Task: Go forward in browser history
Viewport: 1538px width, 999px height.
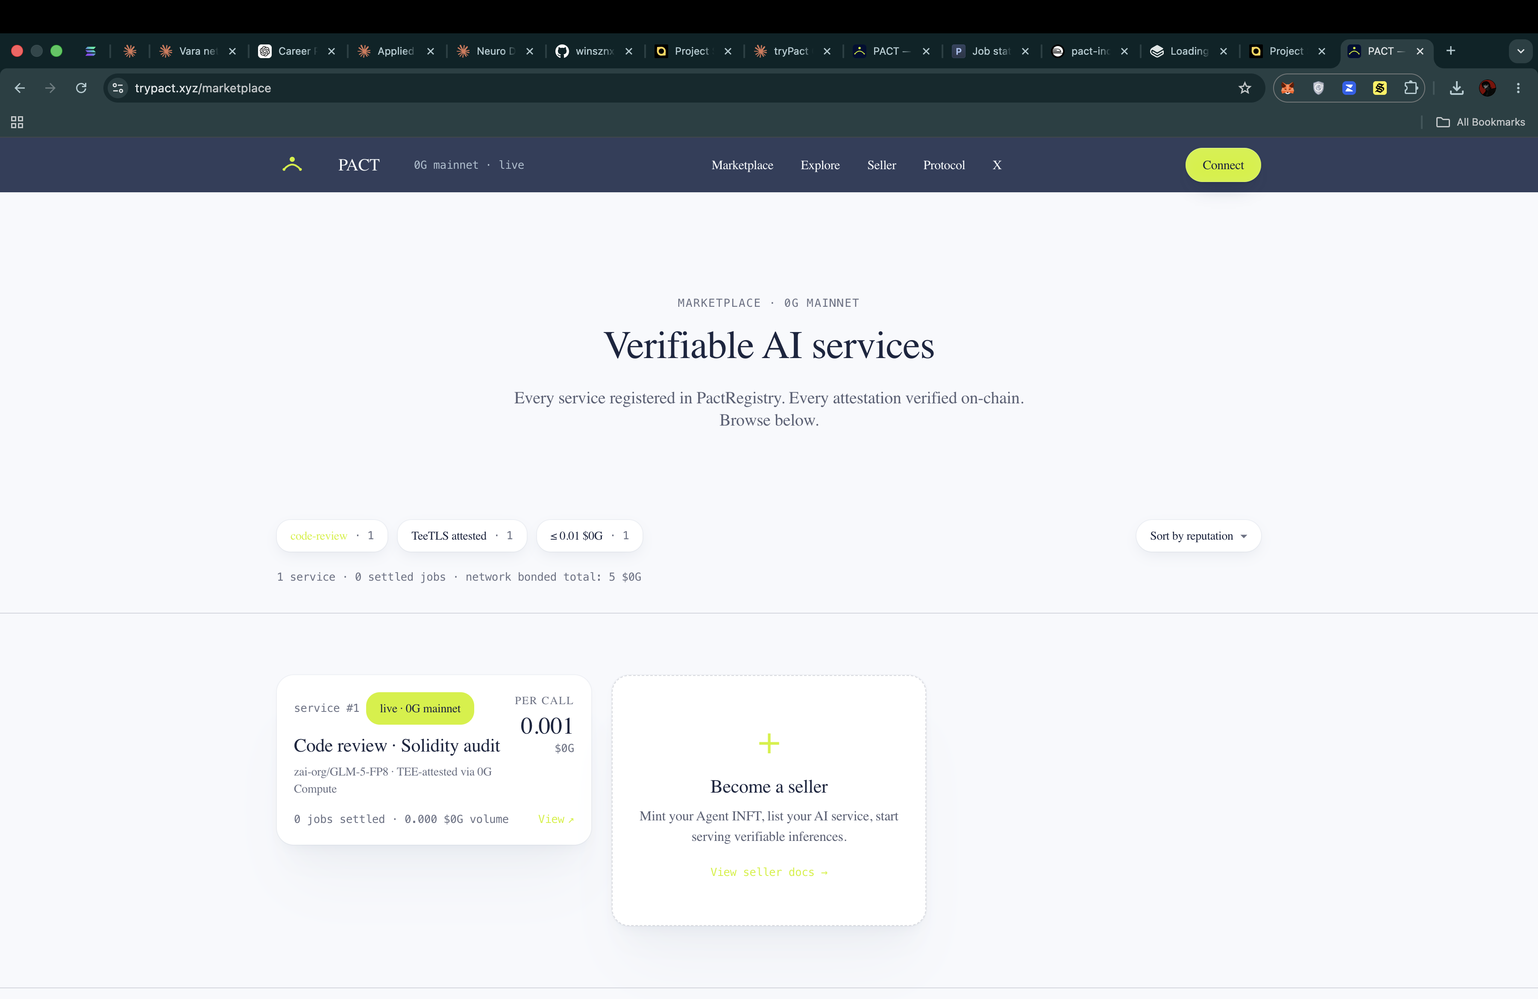Action: (50, 88)
